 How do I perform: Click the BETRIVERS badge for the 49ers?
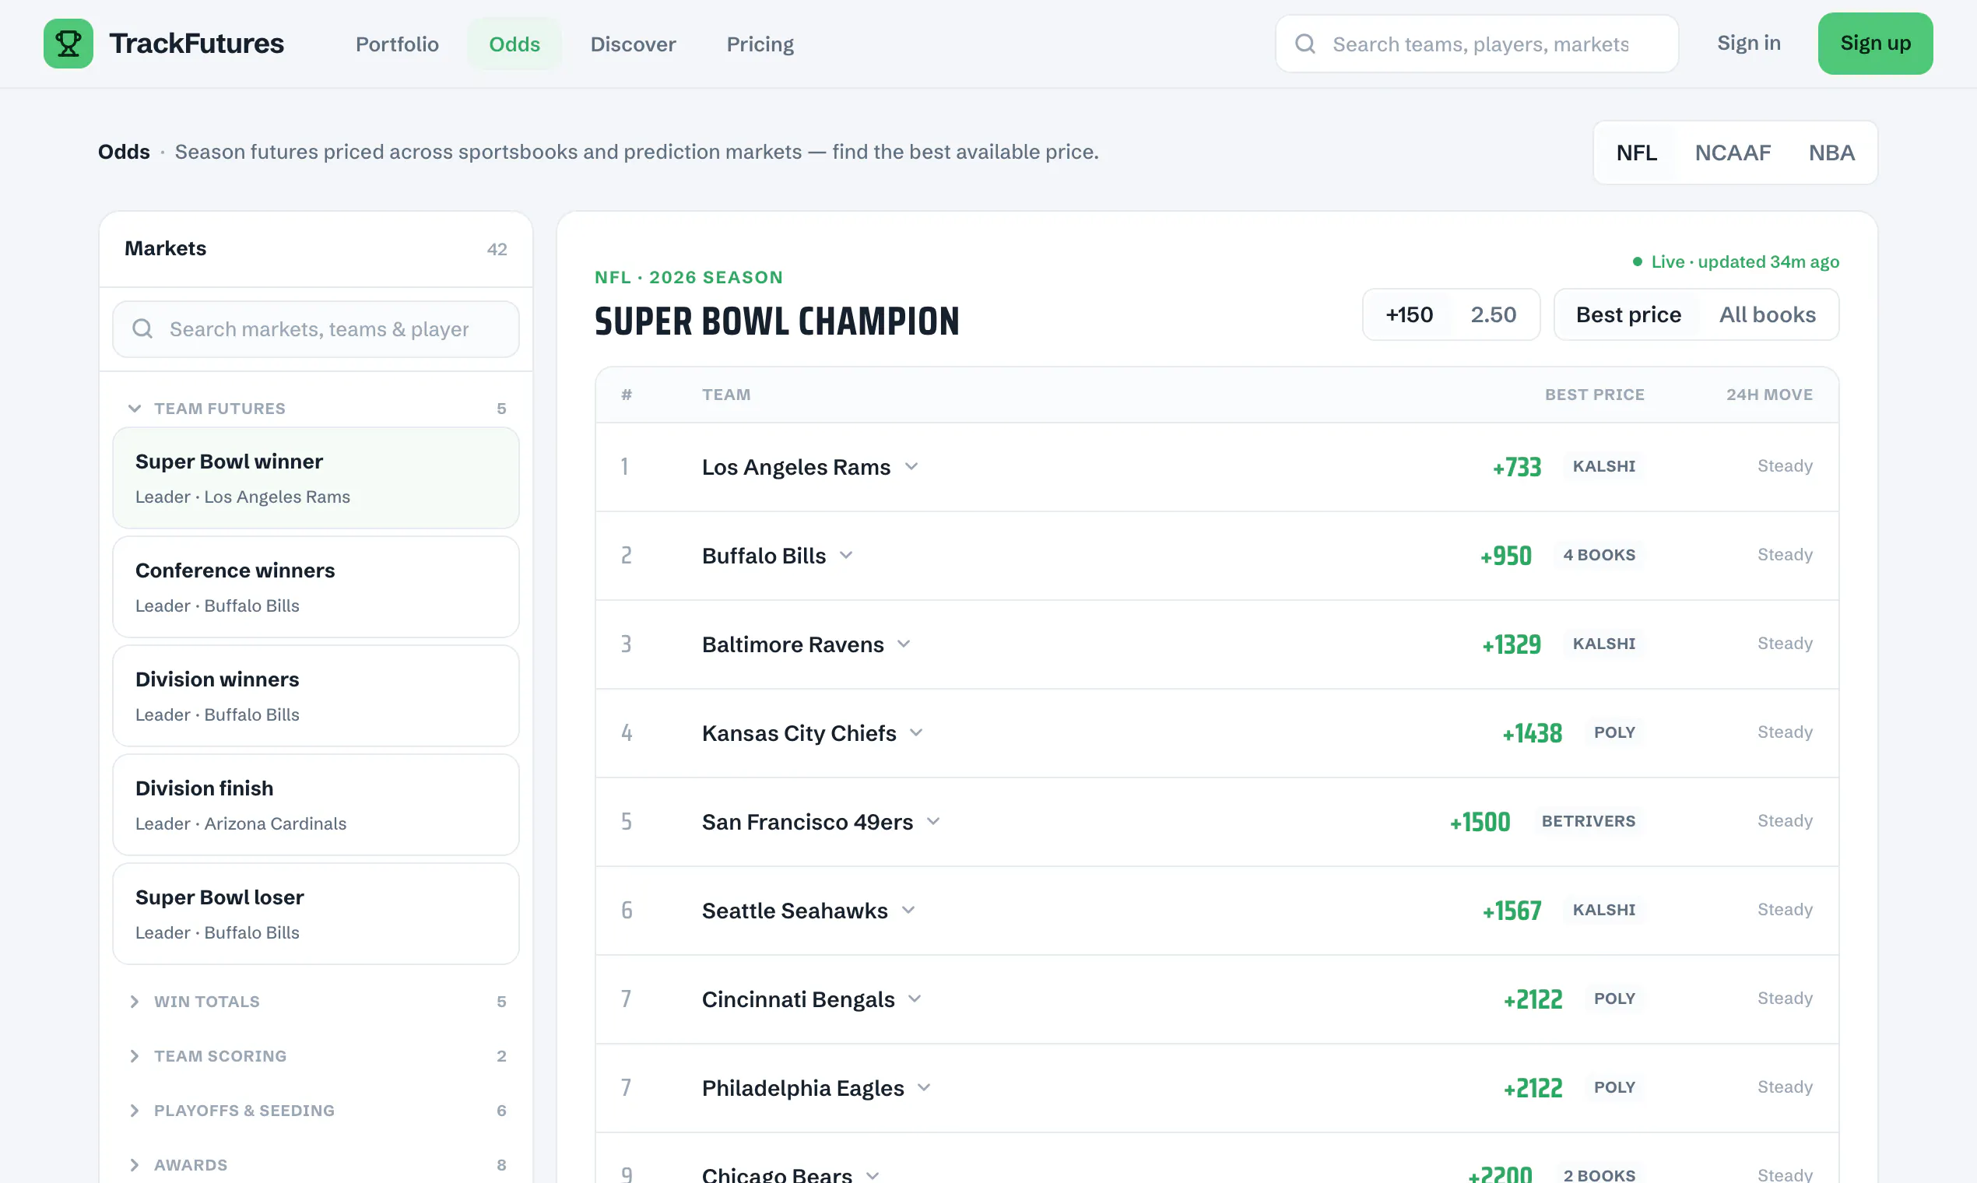coord(1588,821)
